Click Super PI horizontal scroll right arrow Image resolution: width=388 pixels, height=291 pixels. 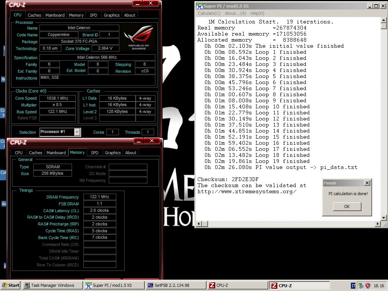click(x=378, y=224)
